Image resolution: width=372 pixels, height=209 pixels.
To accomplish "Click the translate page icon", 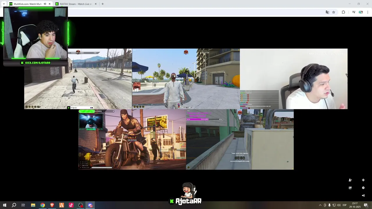I will click(x=327, y=12).
